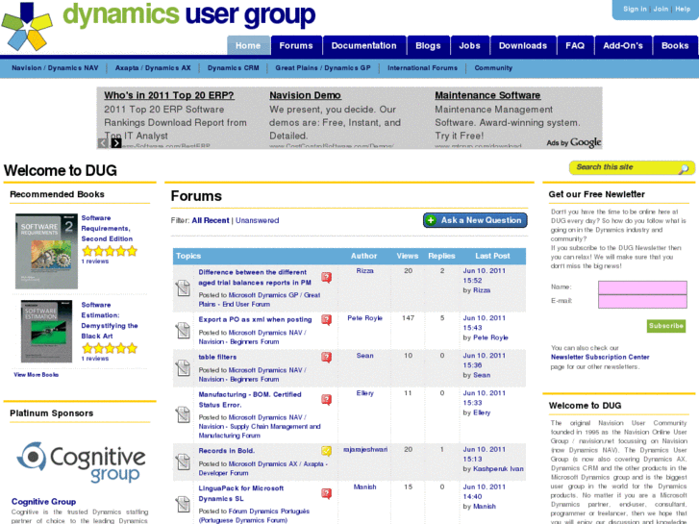Filter forums by Unanswered
The height and width of the screenshot is (524, 699).
click(x=258, y=220)
